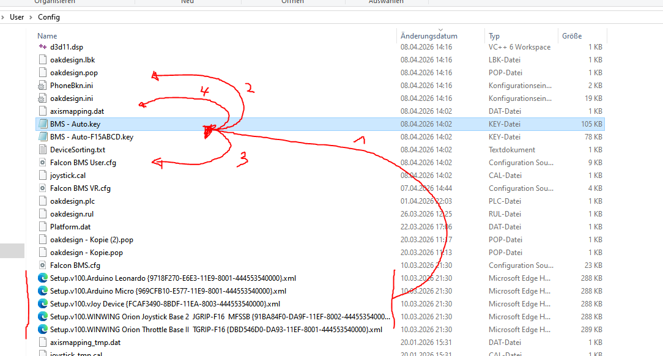
Task: Click Edge icon of WINWING Orion Joystick xml
Action: click(42, 317)
